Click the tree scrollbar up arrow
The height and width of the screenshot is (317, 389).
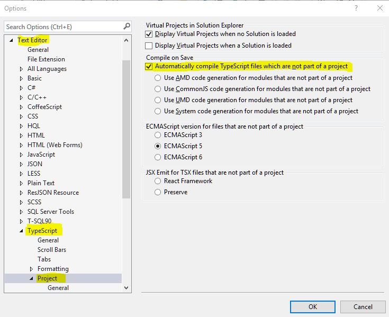tap(126, 40)
